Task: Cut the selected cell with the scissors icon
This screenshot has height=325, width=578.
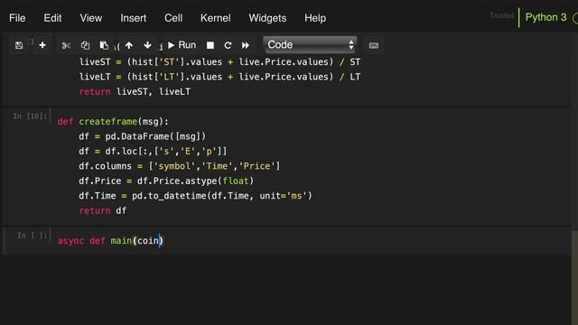Action: pos(66,45)
